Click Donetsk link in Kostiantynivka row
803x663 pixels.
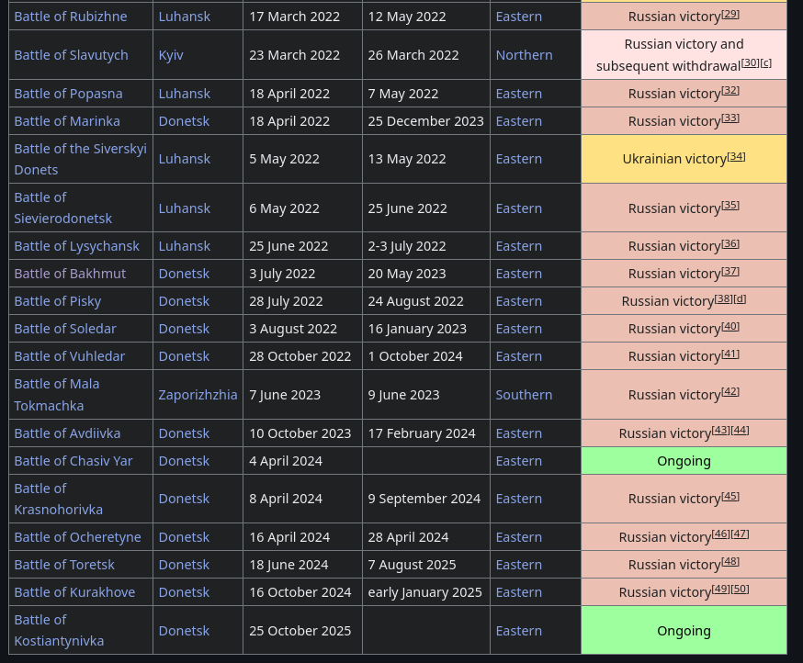[184, 631]
